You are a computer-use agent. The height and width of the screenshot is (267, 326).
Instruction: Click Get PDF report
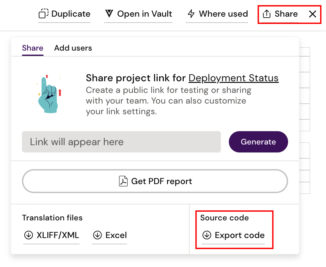(155, 181)
